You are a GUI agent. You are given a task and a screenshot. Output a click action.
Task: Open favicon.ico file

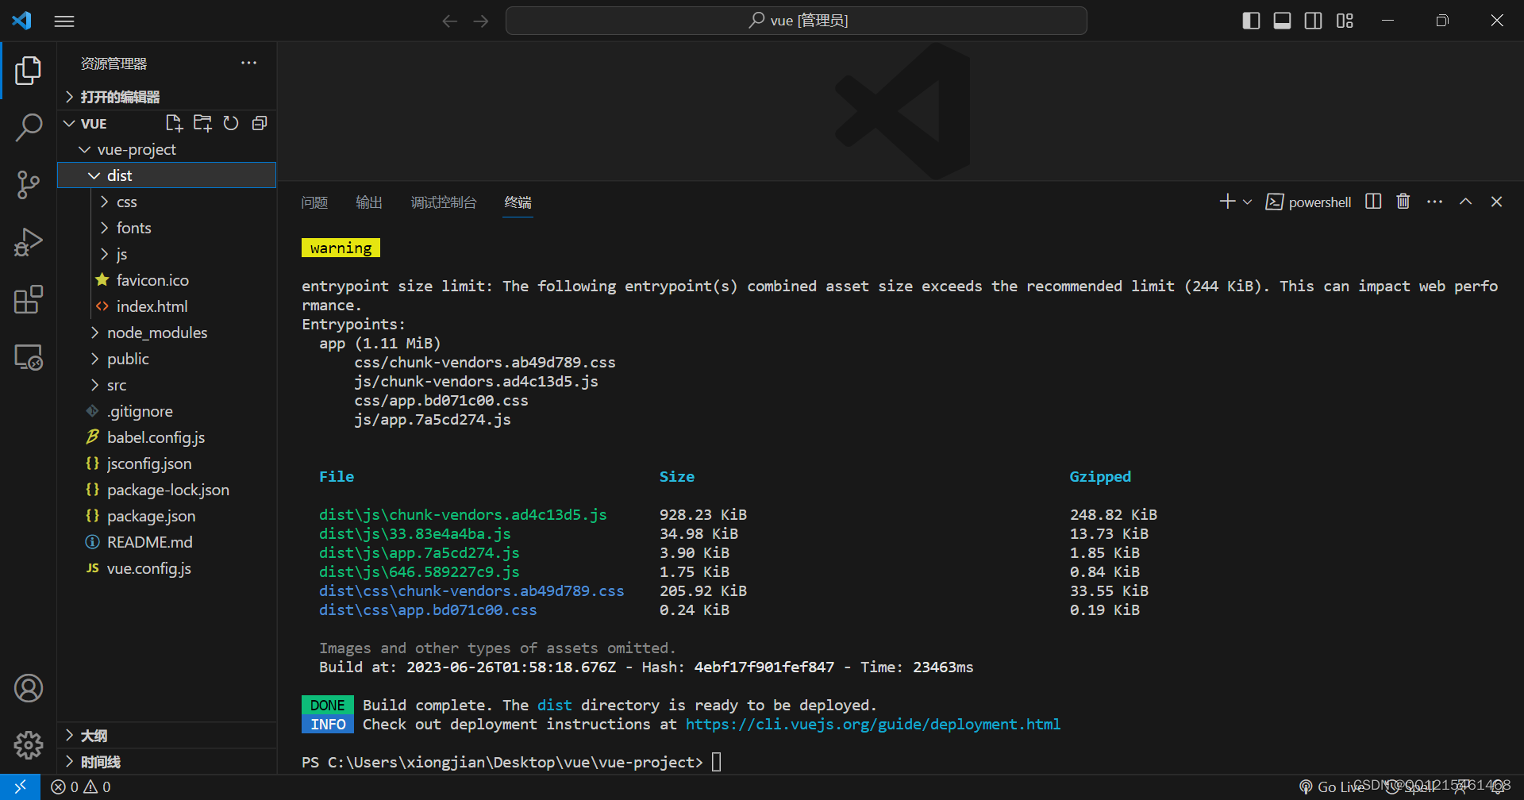[x=167, y=280]
